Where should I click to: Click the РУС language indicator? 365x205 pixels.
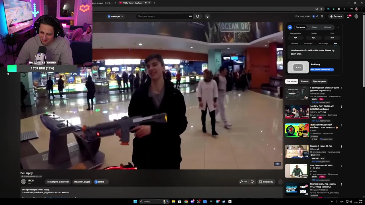point(342,202)
